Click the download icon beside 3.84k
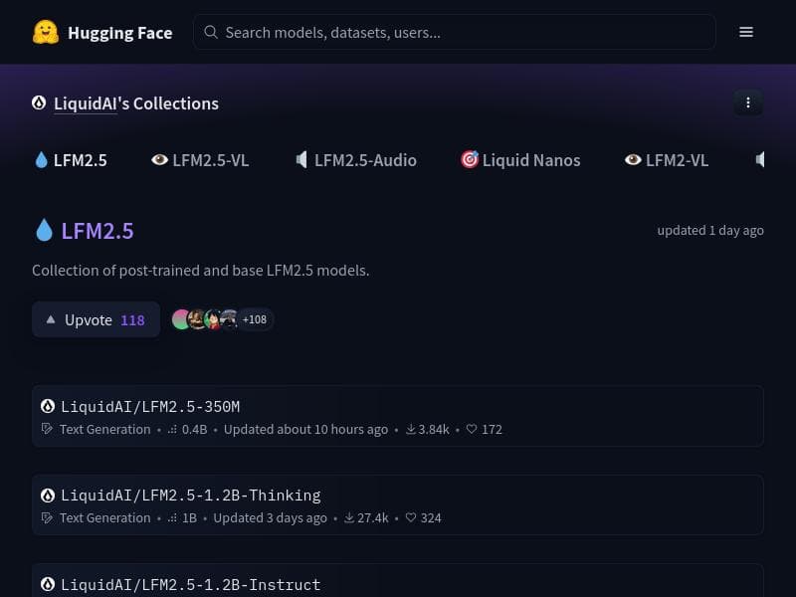 pos(411,430)
